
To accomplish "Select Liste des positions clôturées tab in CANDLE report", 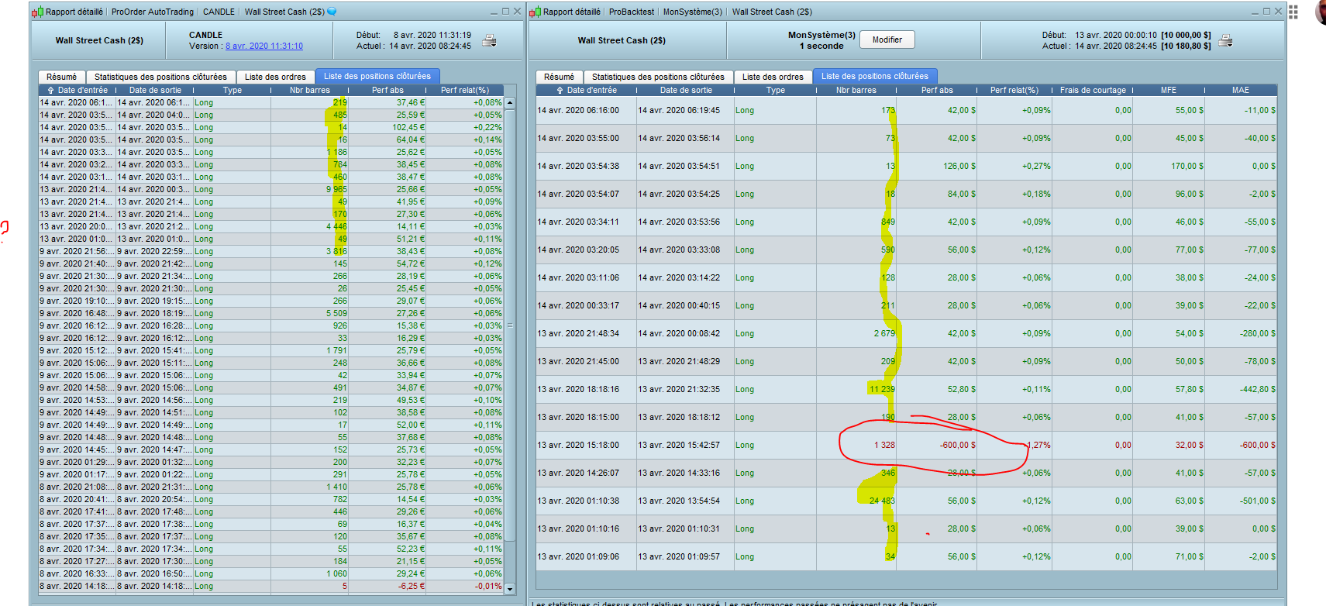I will [377, 76].
